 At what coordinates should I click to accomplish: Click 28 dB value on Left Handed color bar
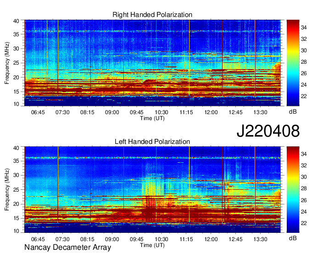(x=304, y=189)
